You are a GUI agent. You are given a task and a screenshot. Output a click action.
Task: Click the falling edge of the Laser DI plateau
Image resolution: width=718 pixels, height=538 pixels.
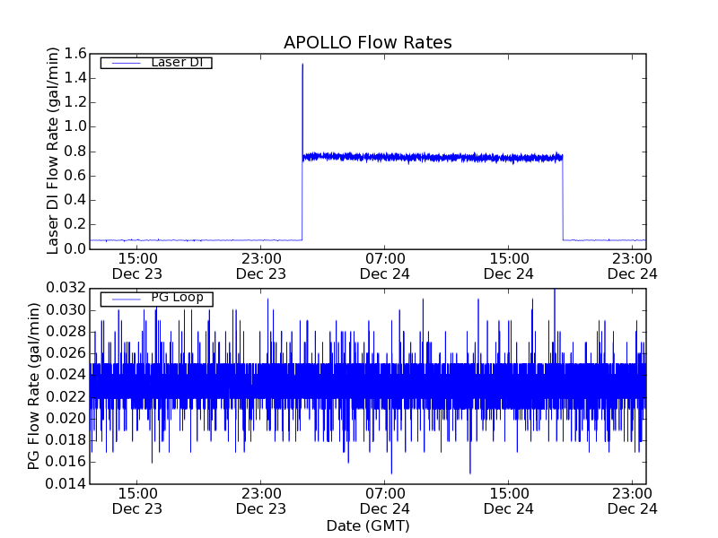point(564,199)
